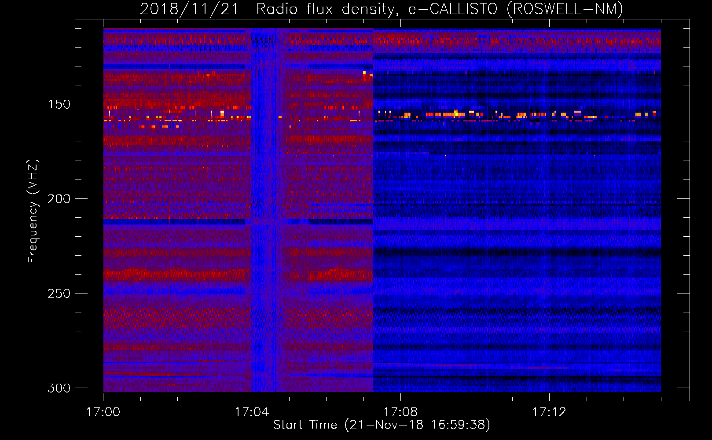The image size is (712, 440).
Task: Click the 17:00 time tick label
Action: coord(103,412)
